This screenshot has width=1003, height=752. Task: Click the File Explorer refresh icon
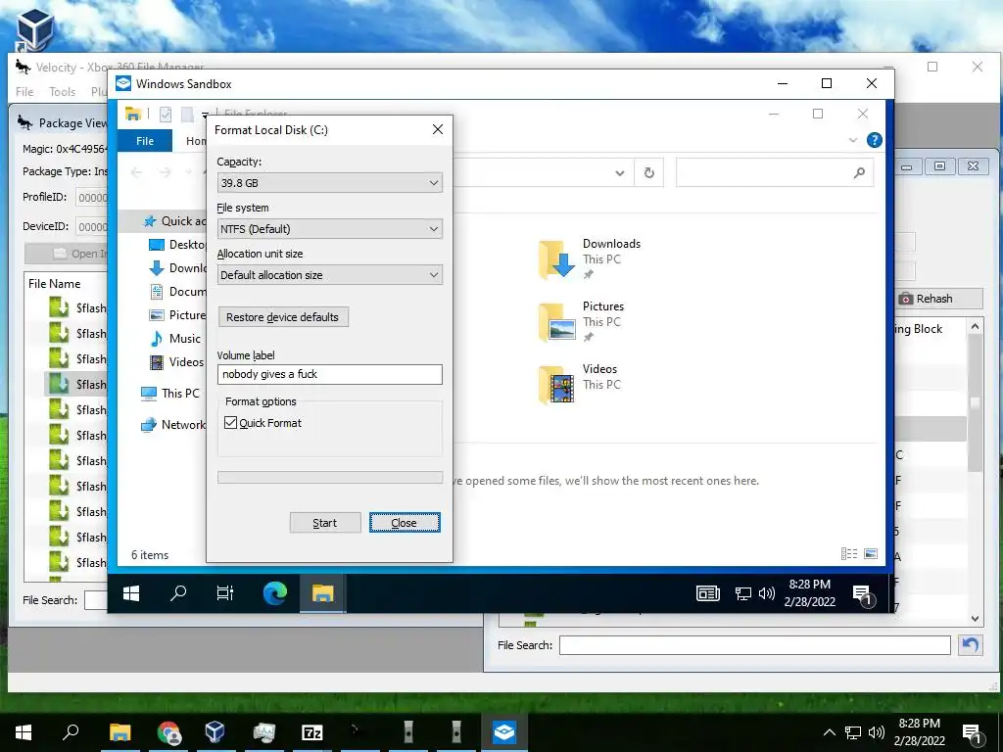648,172
